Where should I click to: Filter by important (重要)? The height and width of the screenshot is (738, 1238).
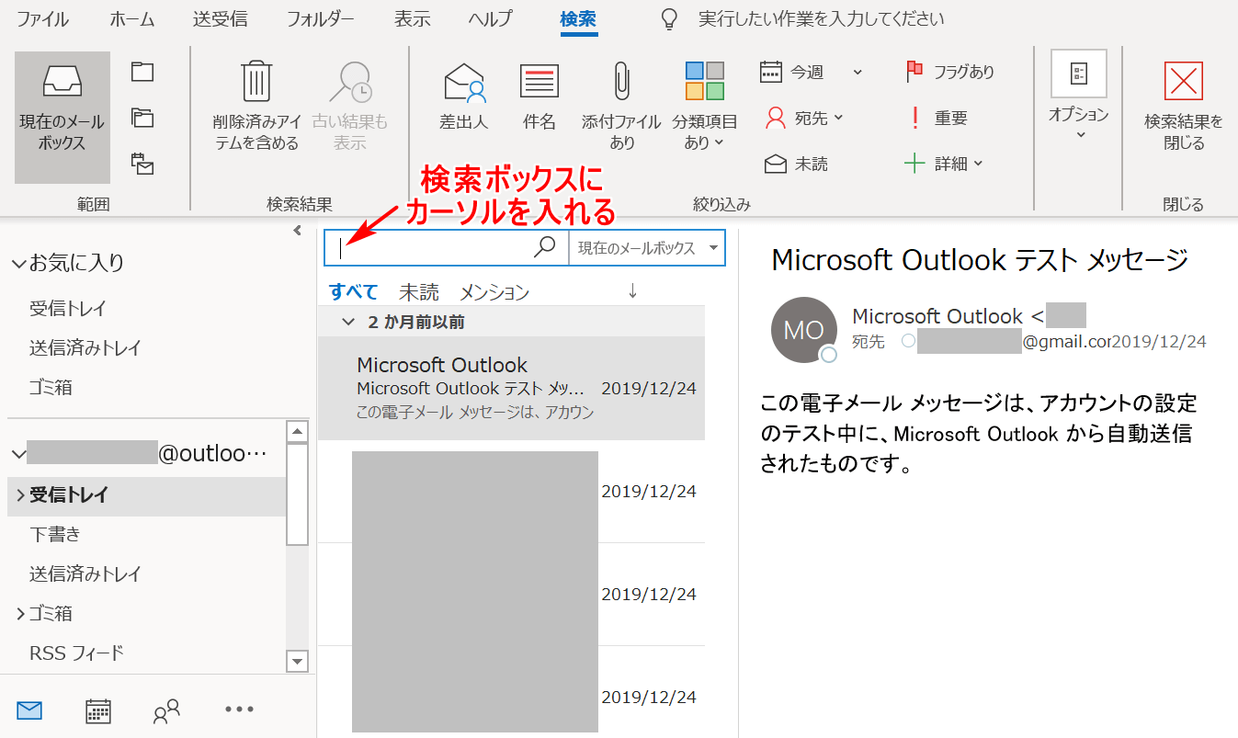(x=937, y=118)
